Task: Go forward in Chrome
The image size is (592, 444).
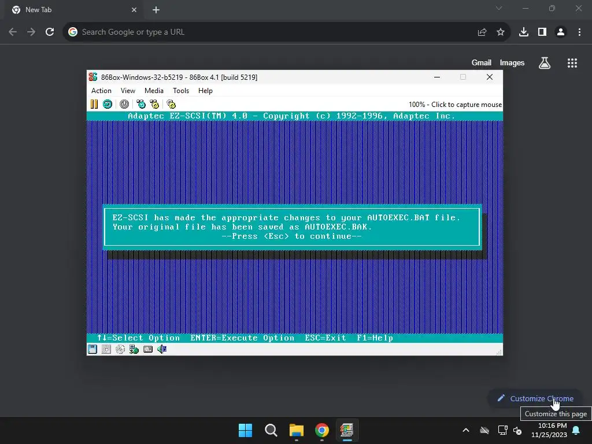Action: (31, 32)
